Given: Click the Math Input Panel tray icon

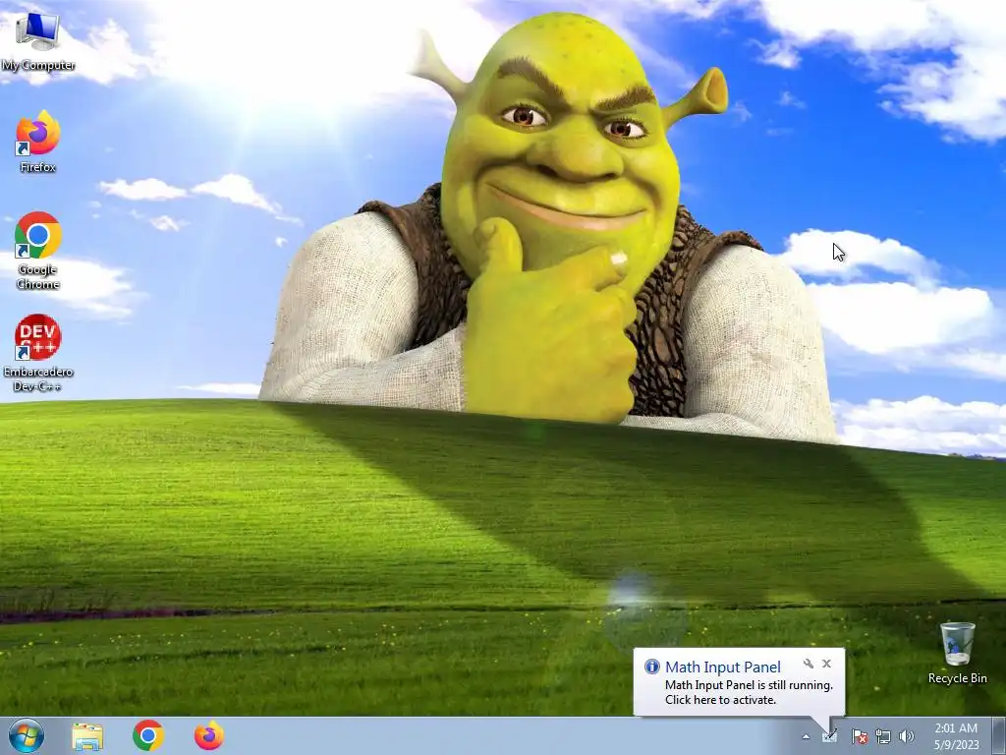Looking at the screenshot, I should (x=829, y=736).
